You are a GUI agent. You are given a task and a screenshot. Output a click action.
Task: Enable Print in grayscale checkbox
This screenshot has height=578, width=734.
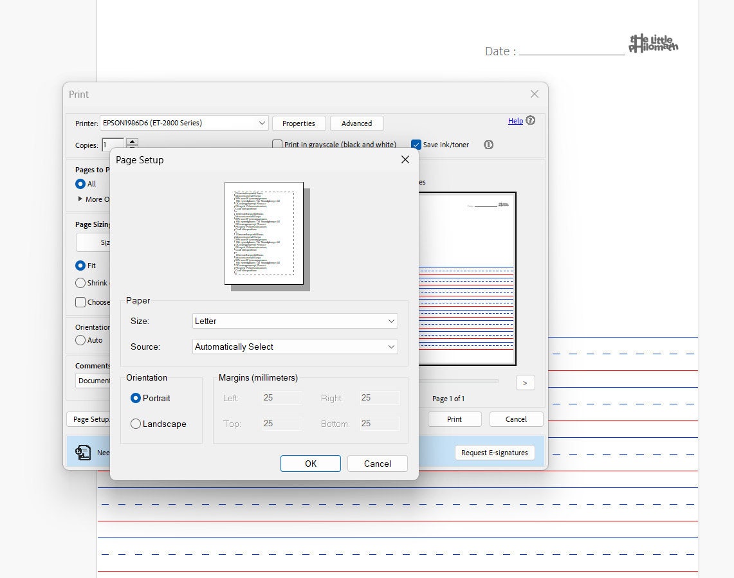[x=277, y=143]
